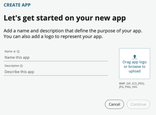Screen dimensions: 156x115
Task: Click the required asterisk next to Name
Action: [x=15, y=51]
